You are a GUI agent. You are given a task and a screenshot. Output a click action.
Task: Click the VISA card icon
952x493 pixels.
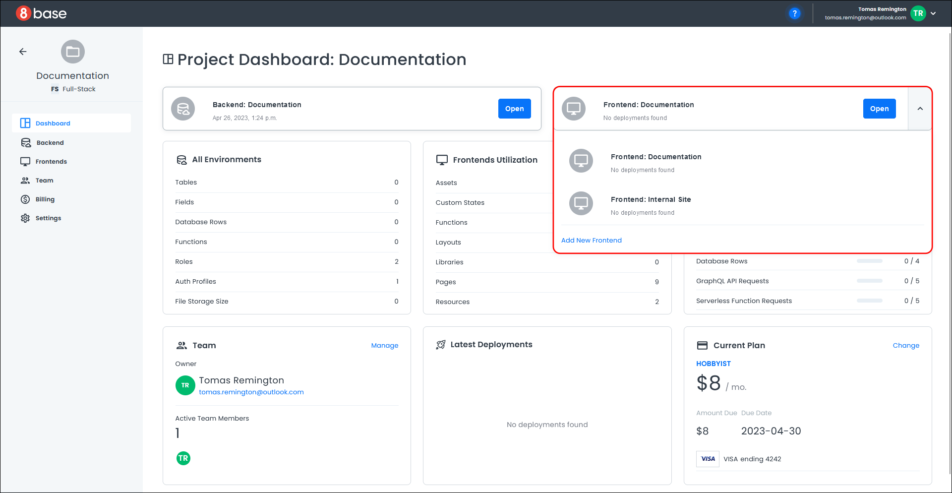click(x=708, y=459)
